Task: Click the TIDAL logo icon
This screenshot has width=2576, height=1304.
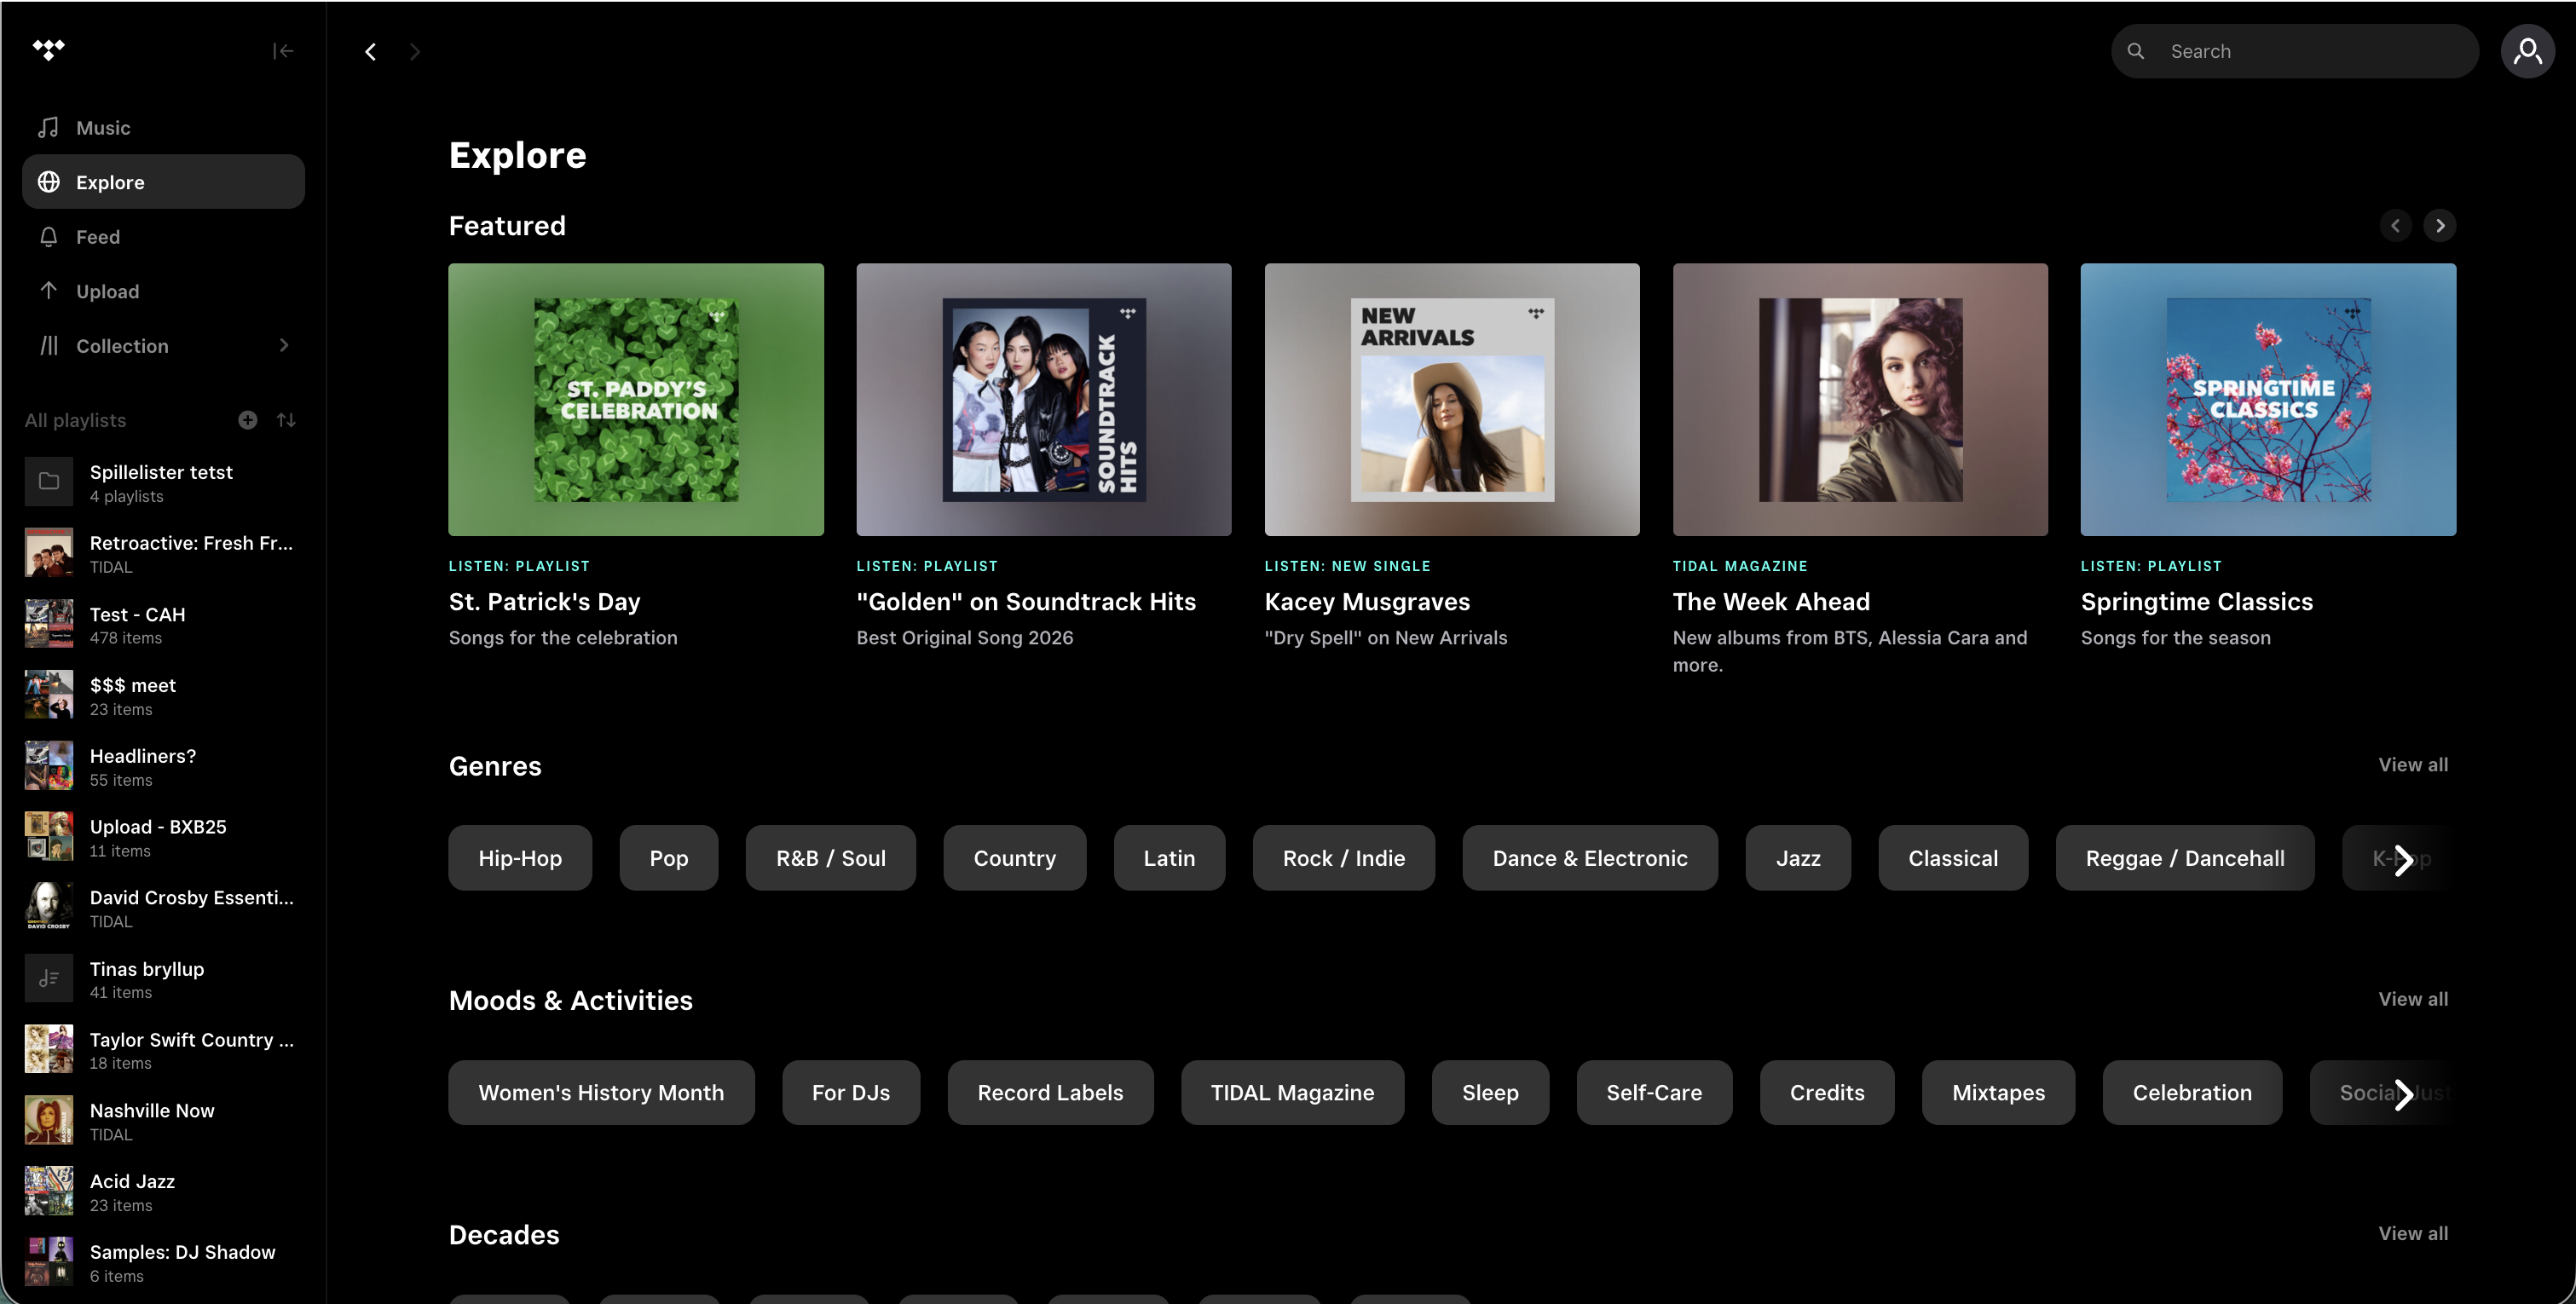Action: click(48, 50)
